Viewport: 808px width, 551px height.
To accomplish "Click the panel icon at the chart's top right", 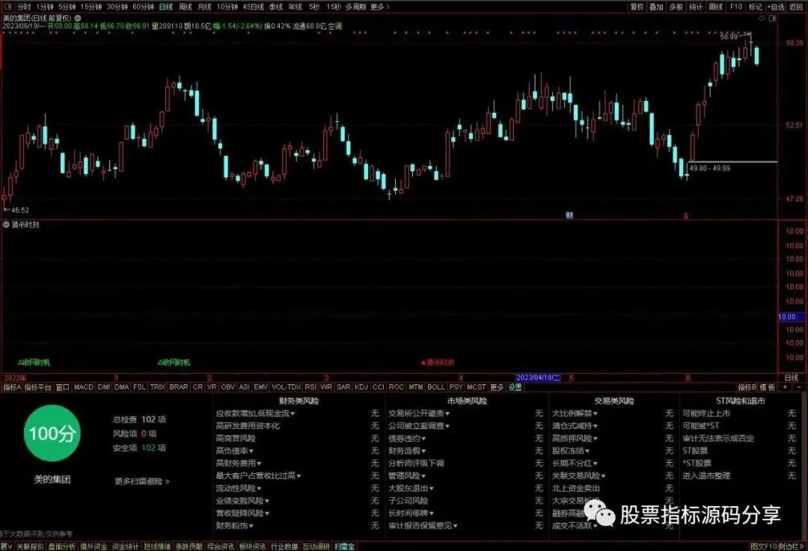I will pyautogui.click(x=772, y=19).
